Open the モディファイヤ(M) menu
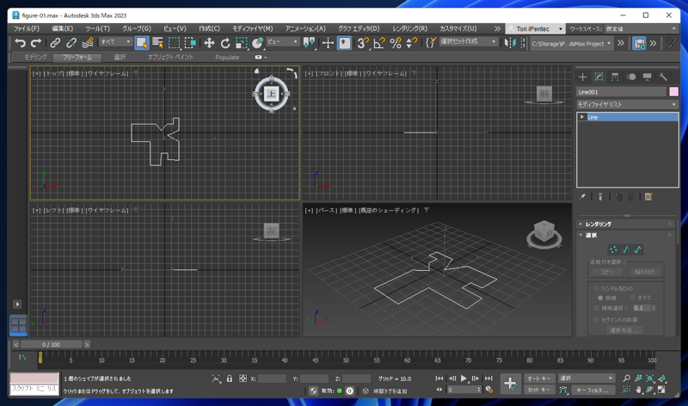This screenshot has height=406, width=688. point(253,28)
